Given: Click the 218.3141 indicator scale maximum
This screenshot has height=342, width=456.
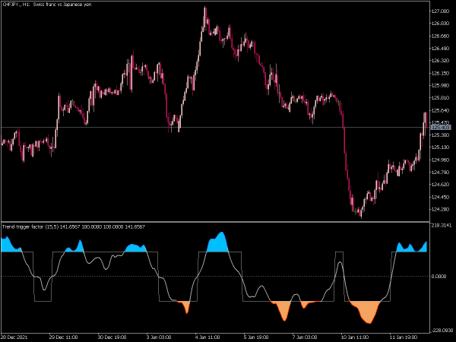Looking at the screenshot, I should 442,226.
